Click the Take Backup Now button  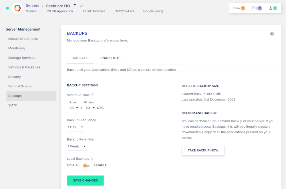click(x=203, y=150)
